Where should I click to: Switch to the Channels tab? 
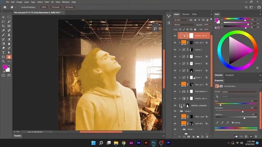click(x=185, y=14)
